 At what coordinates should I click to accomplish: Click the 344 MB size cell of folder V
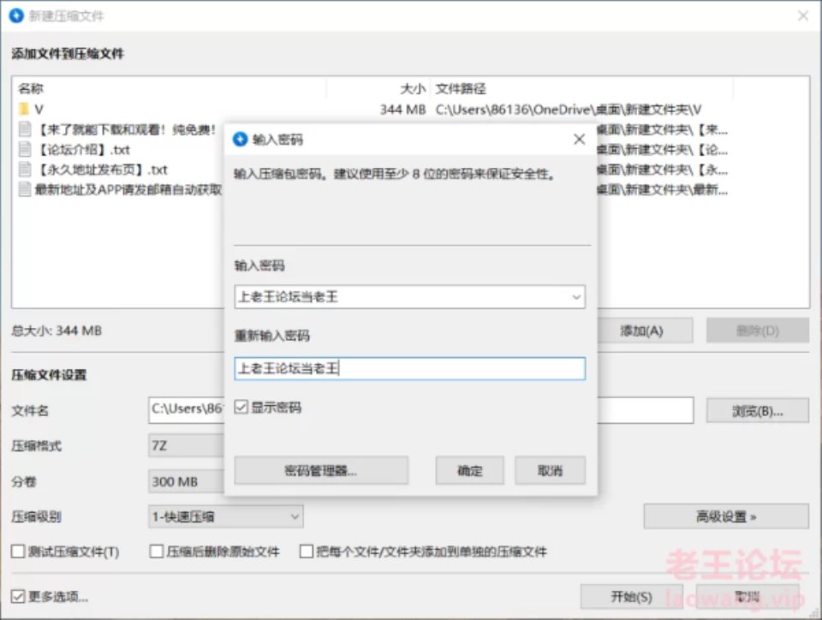click(x=402, y=109)
